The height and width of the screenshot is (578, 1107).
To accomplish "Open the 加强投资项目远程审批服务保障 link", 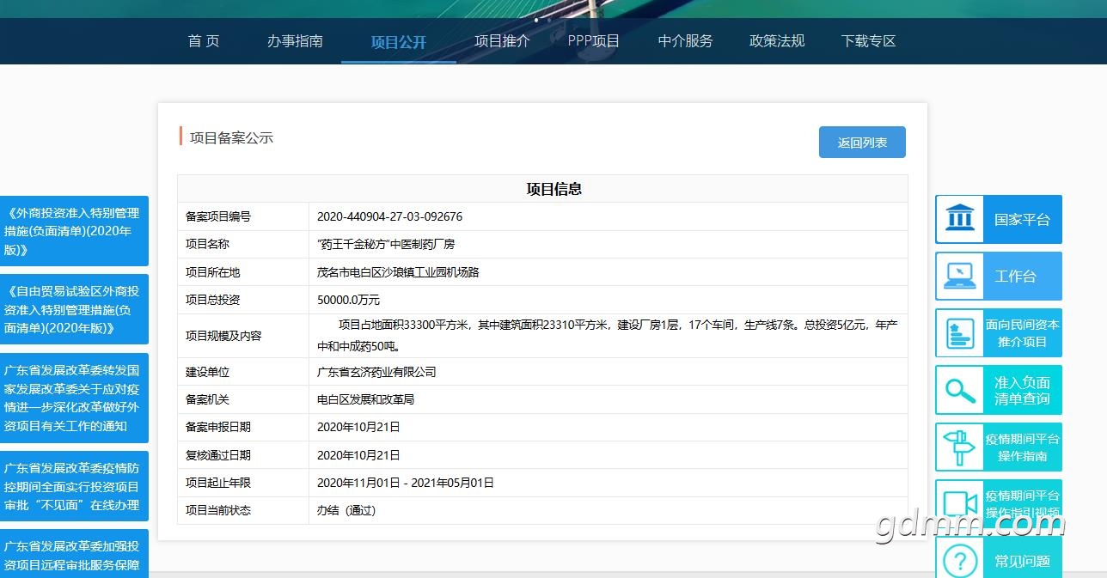I will [72, 554].
